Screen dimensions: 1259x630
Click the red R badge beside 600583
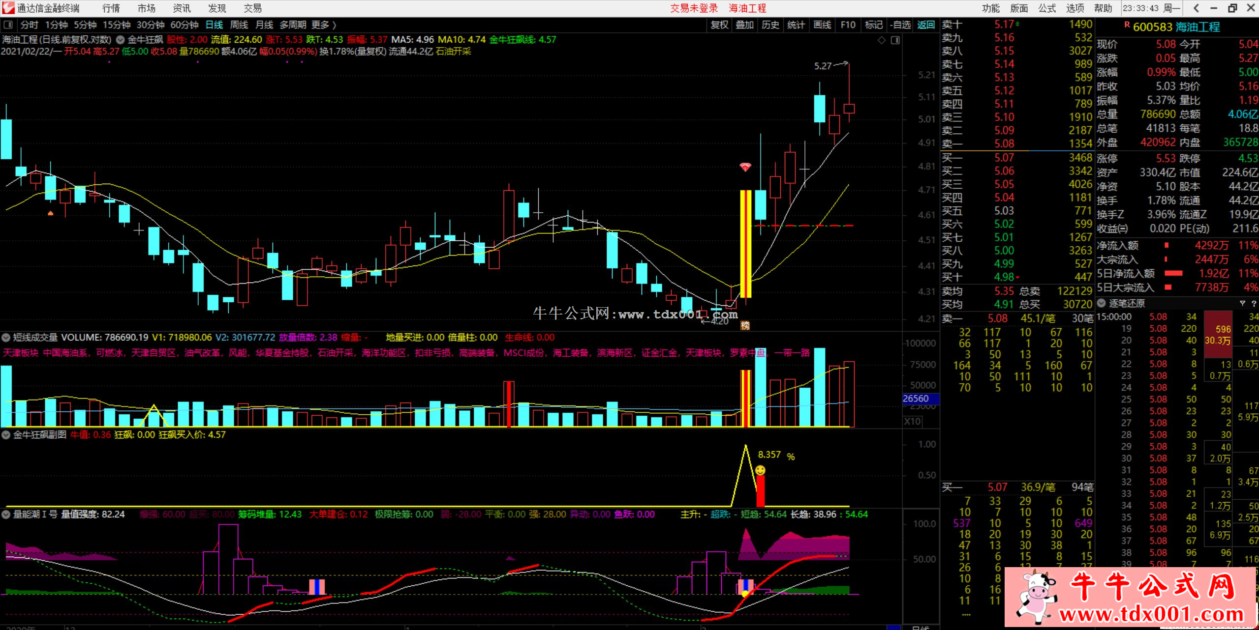[1127, 24]
